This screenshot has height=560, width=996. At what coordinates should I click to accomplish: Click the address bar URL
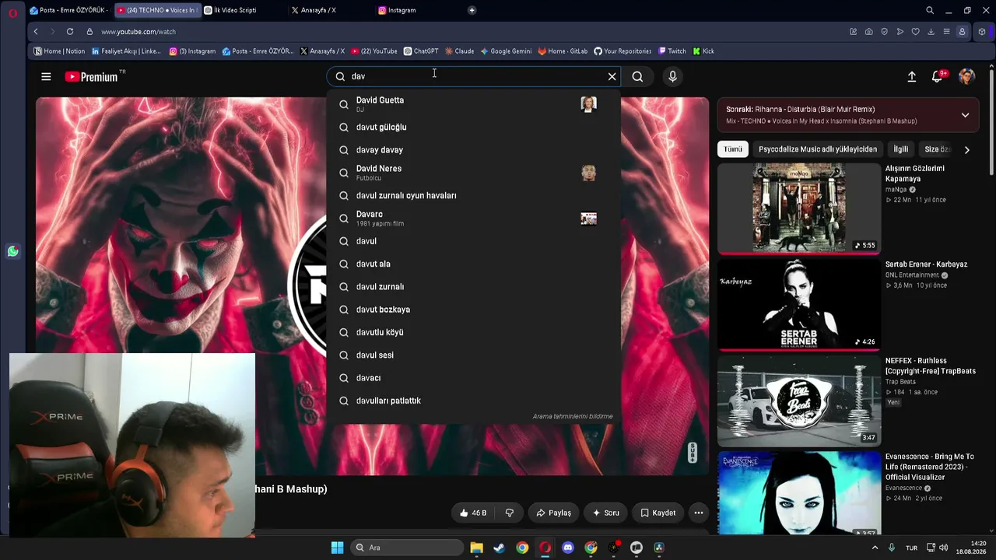coord(139,32)
